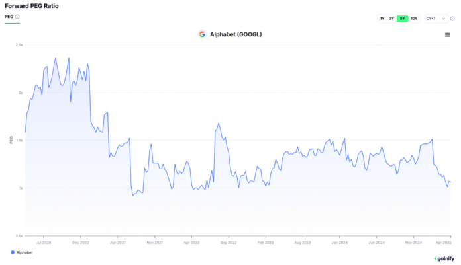Click the Alphabet (GOOGL) chart title
The image size is (461, 265).
(236, 34)
